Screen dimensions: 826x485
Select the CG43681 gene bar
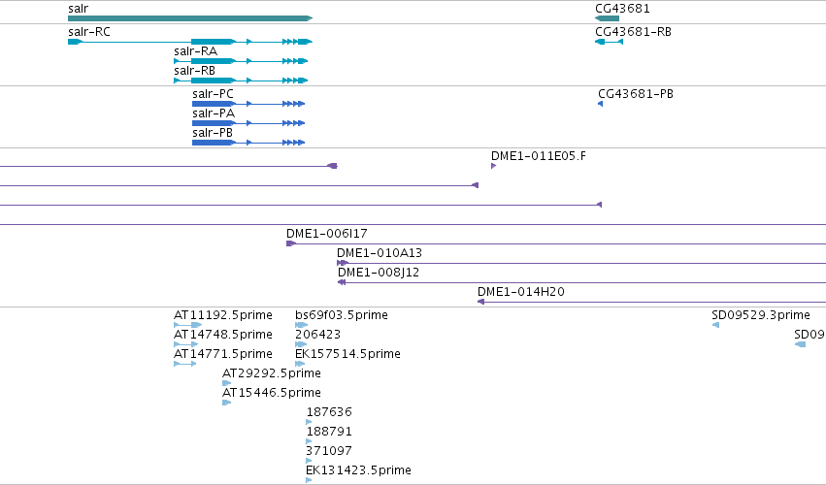coord(607,18)
